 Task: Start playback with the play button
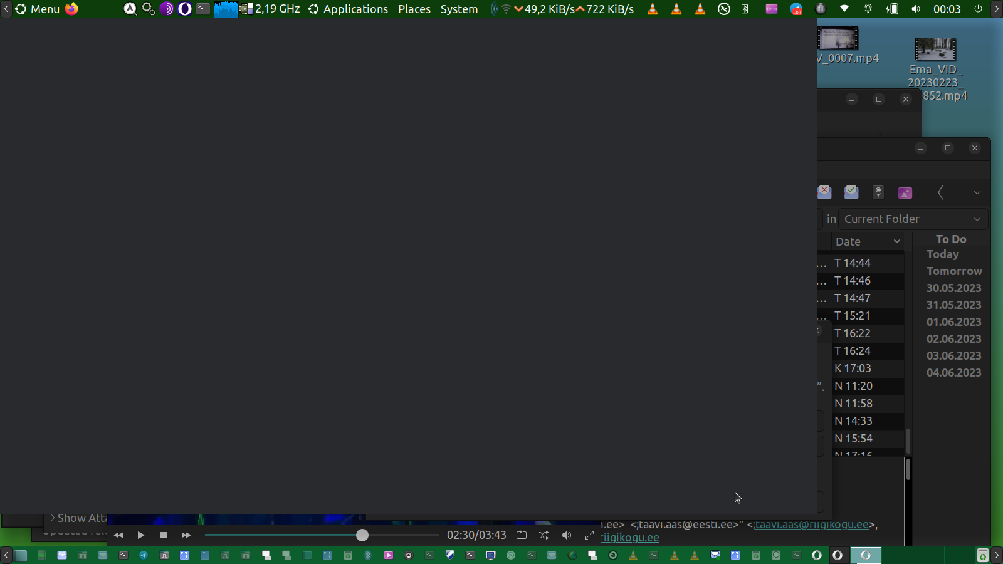[x=141, y=535]
